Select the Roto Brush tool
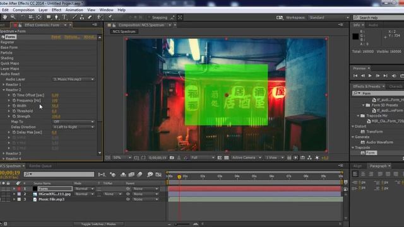 coord(100,17)
